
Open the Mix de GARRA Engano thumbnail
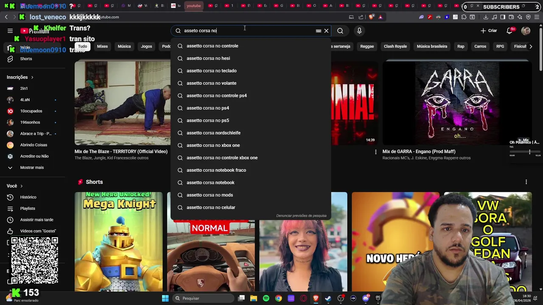[x=457, y=103]
